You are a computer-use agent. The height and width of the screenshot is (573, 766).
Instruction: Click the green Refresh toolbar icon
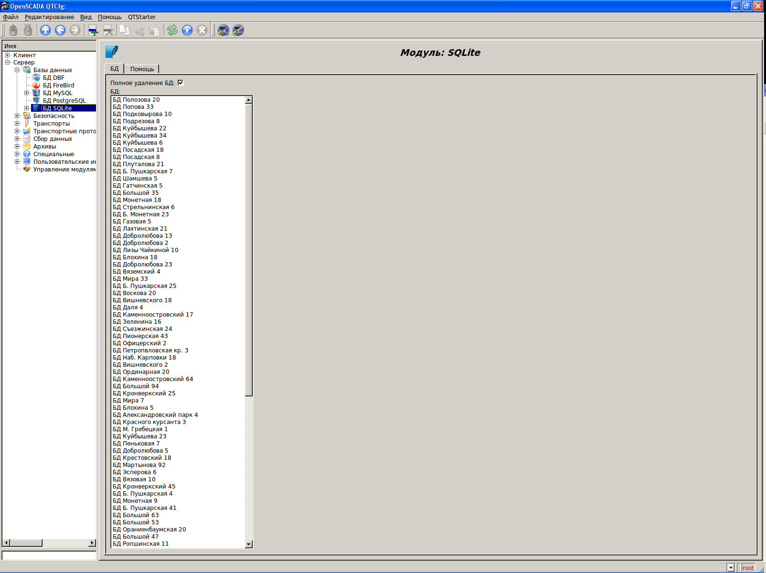(x=172, y=30)
